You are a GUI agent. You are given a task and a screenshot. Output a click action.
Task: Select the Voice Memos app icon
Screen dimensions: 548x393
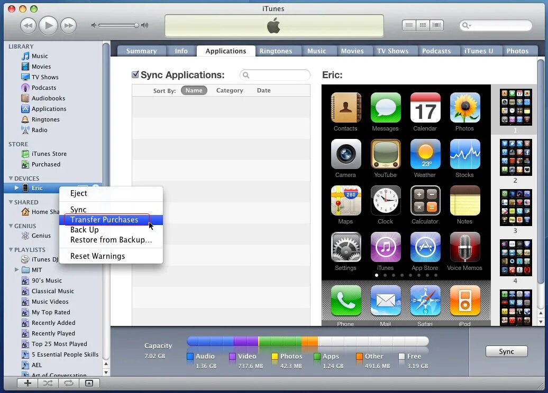465,247
